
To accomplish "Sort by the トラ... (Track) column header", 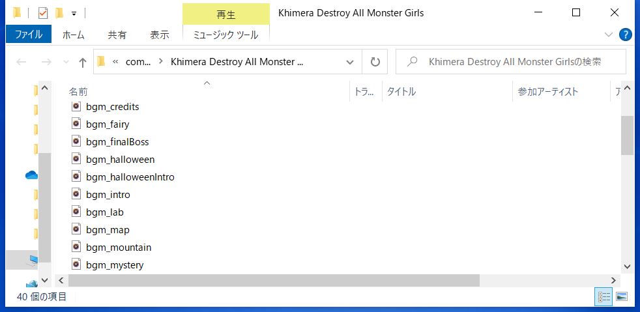I will (366, 91).
